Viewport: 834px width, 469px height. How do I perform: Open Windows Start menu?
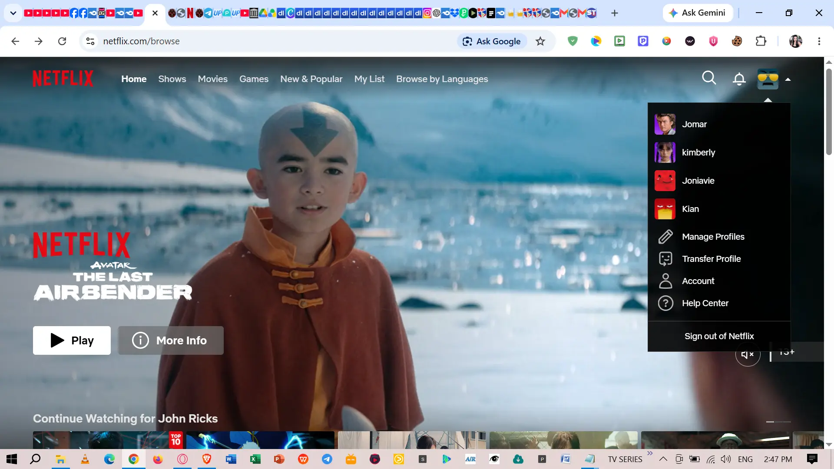tap(12, 459)
